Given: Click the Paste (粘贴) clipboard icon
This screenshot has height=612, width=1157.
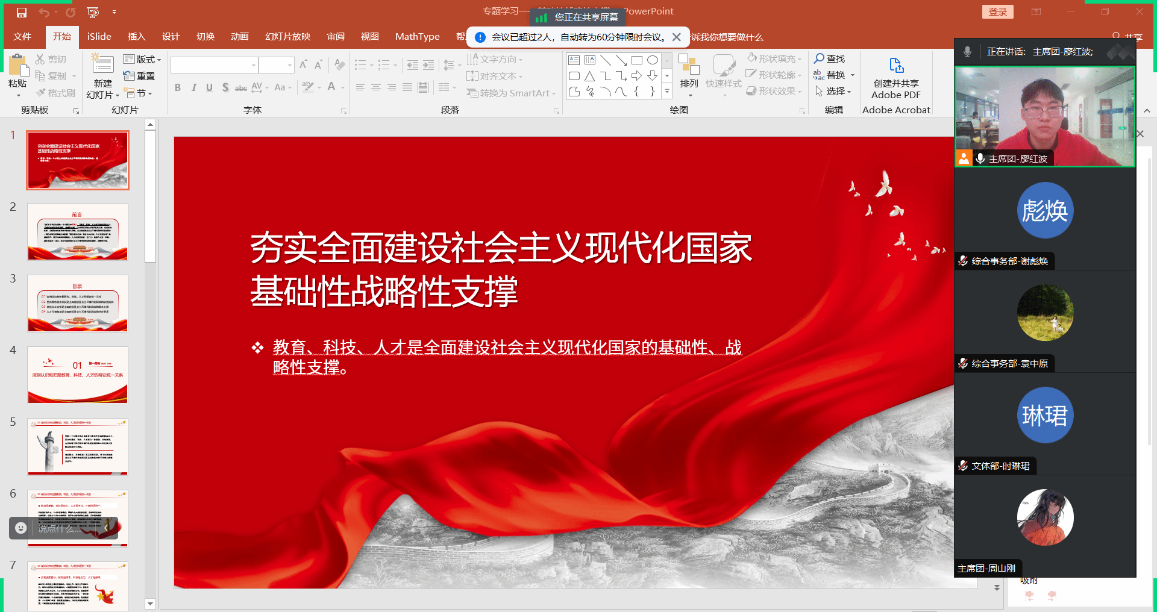Looking at the screenshot, I should point(17,66).
